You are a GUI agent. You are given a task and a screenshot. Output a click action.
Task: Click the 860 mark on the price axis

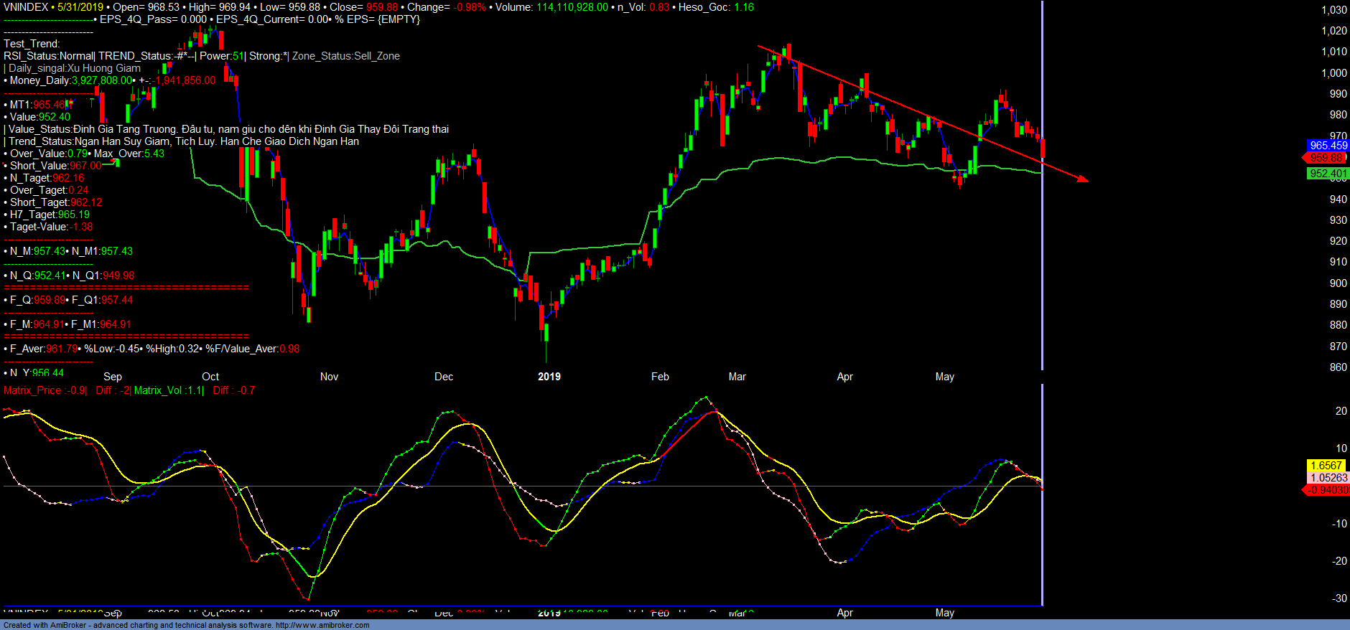pos(1338,367)
